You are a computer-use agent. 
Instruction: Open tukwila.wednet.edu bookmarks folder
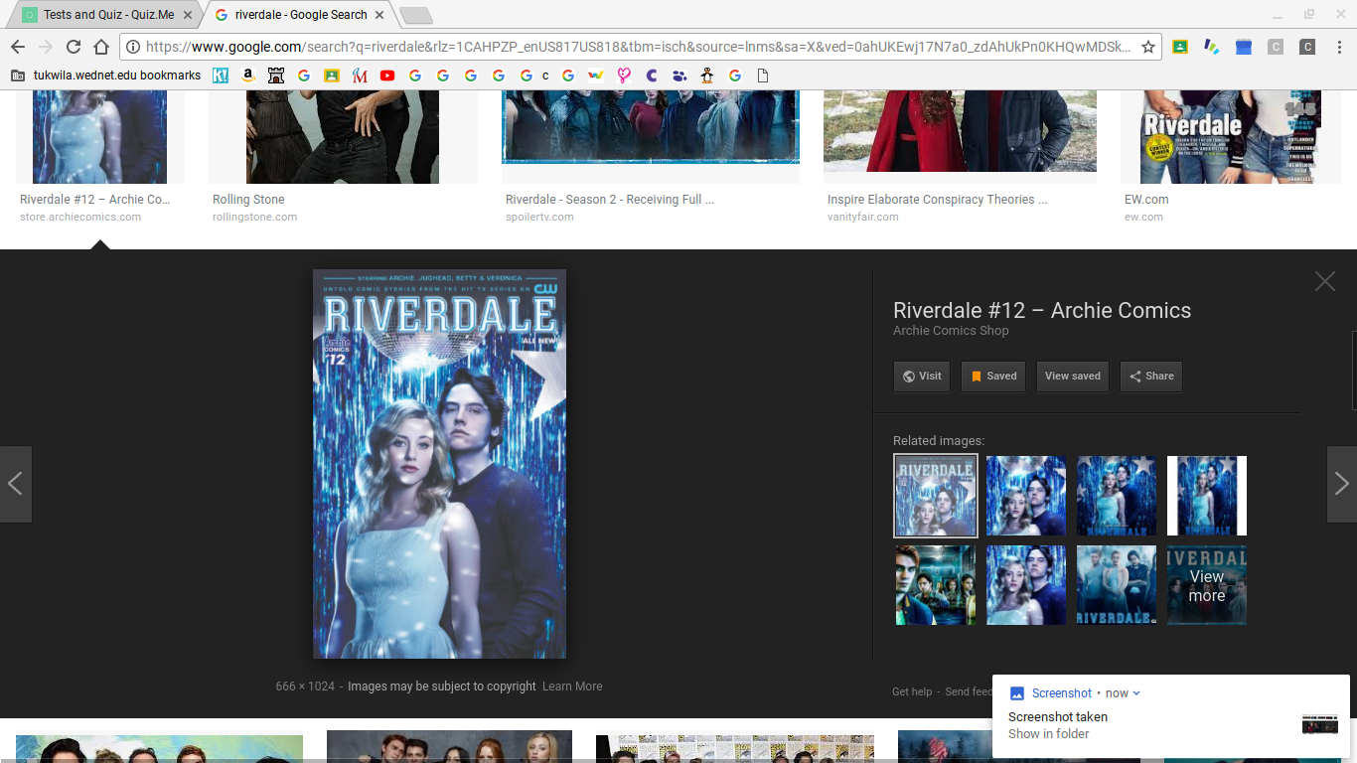(x=105, y=76)
